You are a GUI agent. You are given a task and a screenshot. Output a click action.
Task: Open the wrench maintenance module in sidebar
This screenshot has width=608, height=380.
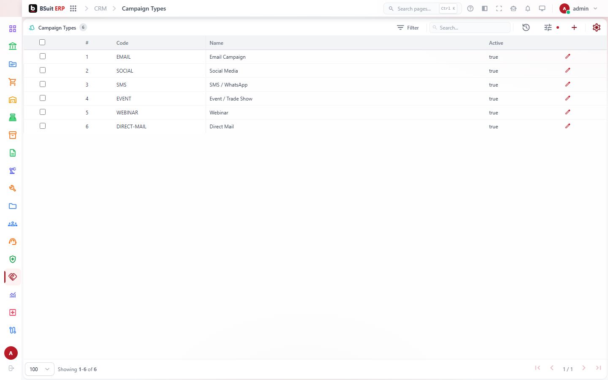(x=13, y=188)
